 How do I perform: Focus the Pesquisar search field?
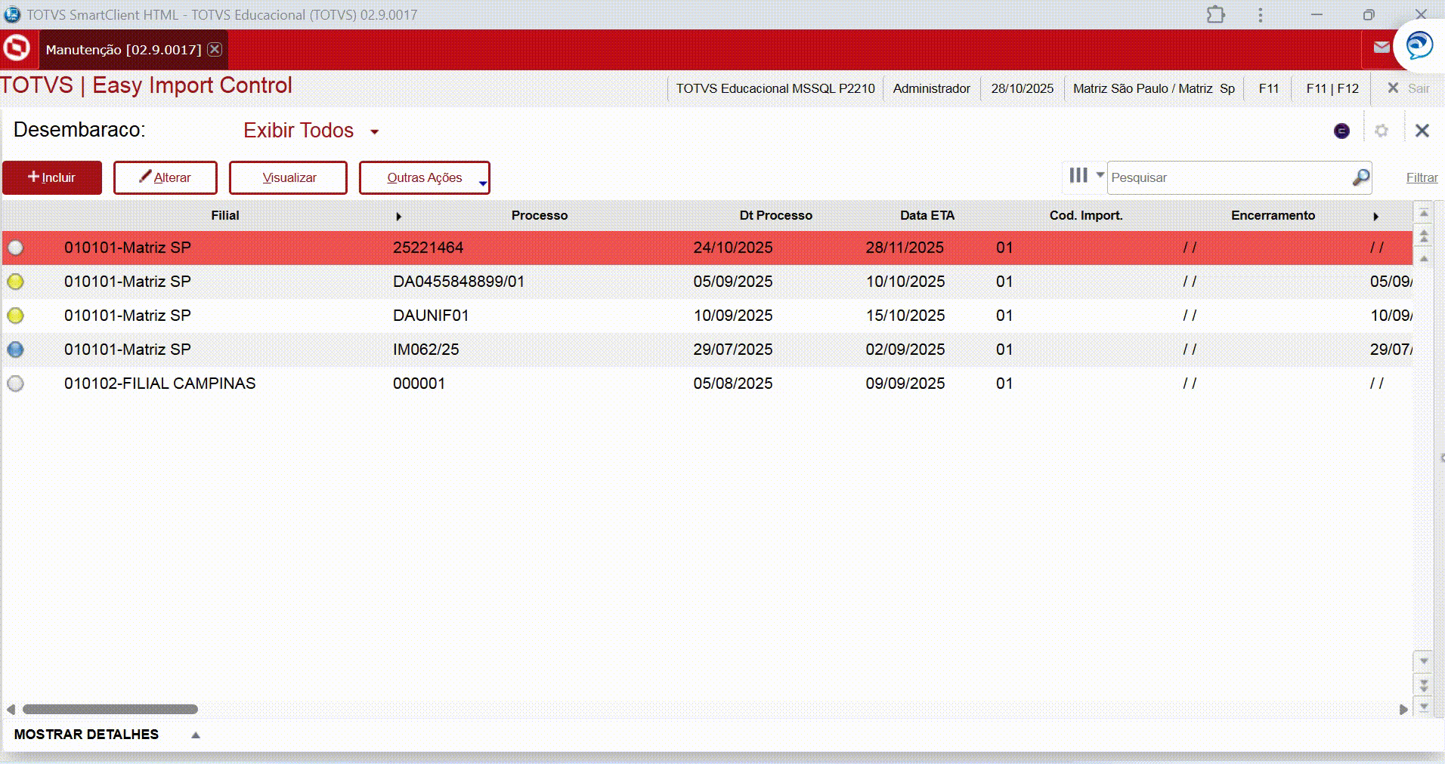(x=1230, y=177)
